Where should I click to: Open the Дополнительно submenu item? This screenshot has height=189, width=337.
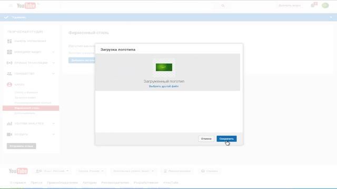tap(25, 113)
